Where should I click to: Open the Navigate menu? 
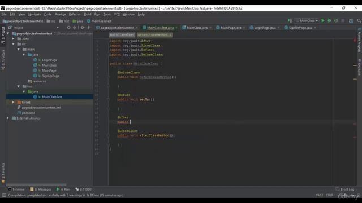(x=35, y=14)
